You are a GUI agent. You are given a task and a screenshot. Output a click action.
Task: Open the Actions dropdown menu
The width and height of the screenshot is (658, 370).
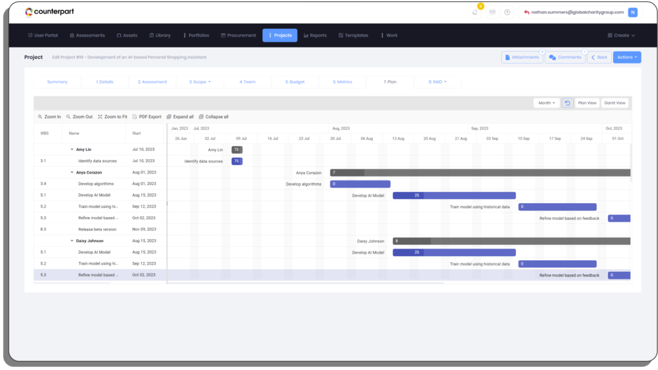coord(627,57)
